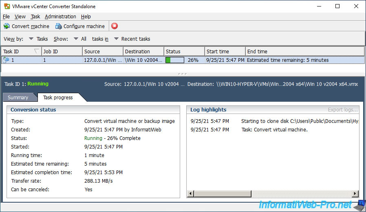Click log entry Starting to clone disk
Image resolution: width=366 pixels, height=212 pixels.
tap(300, 121)
